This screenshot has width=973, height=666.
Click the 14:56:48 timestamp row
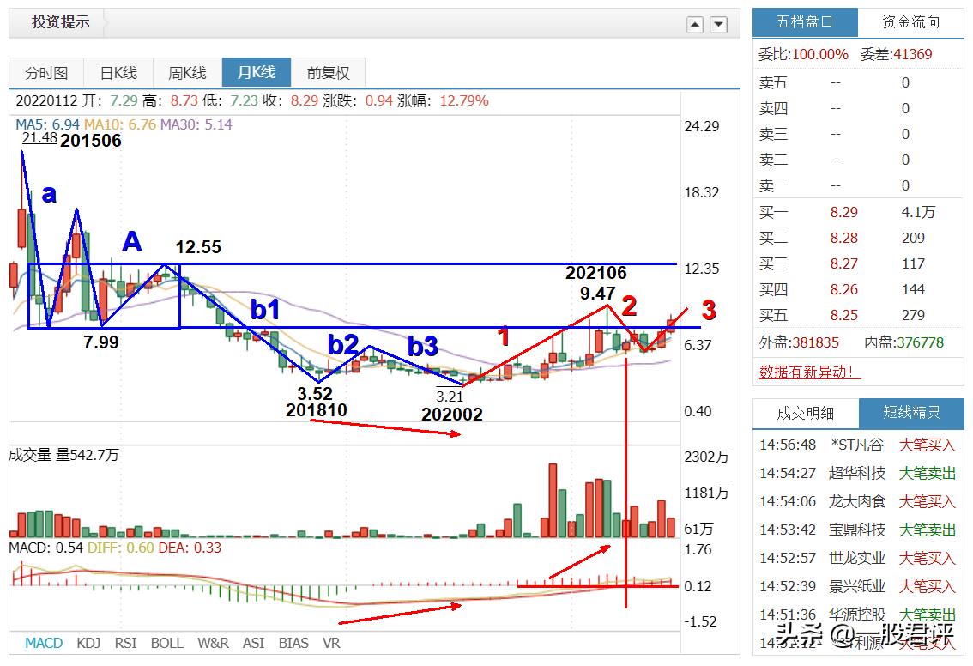tap(857, 445)
